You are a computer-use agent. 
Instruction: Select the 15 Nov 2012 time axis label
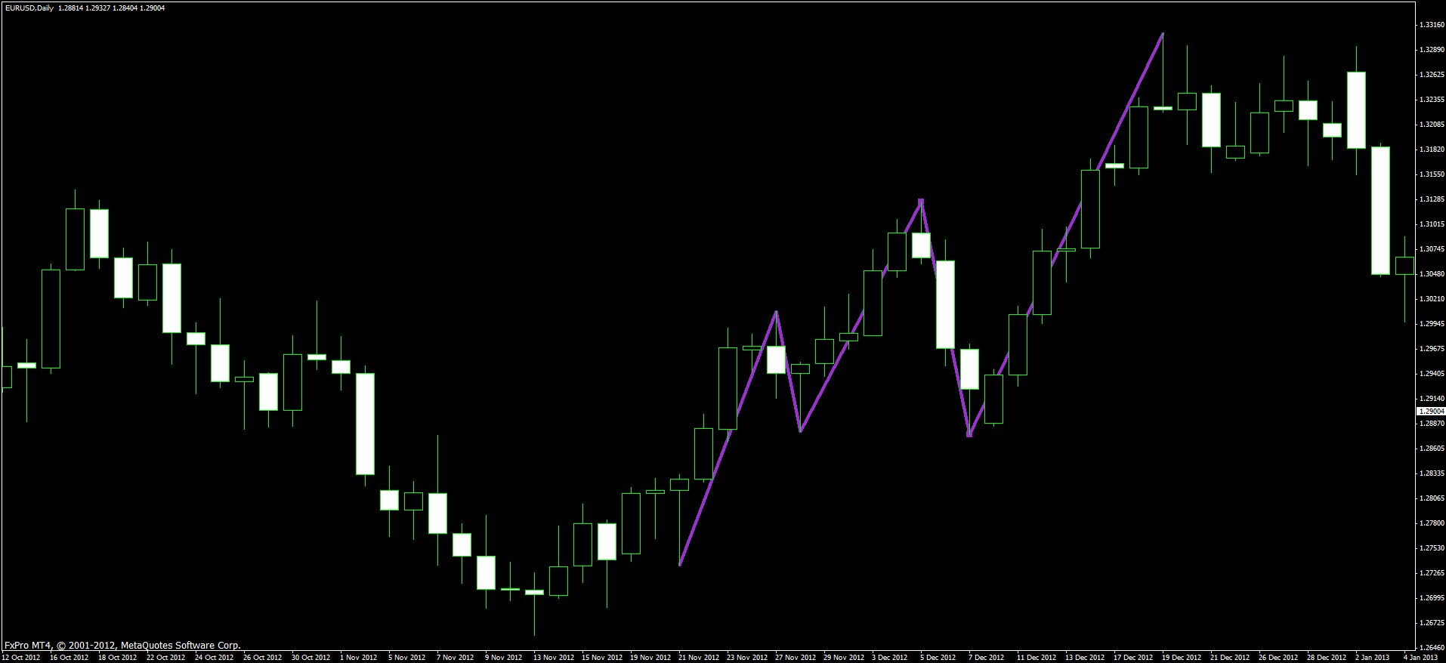pyautogui.click(x=602, y=658)
